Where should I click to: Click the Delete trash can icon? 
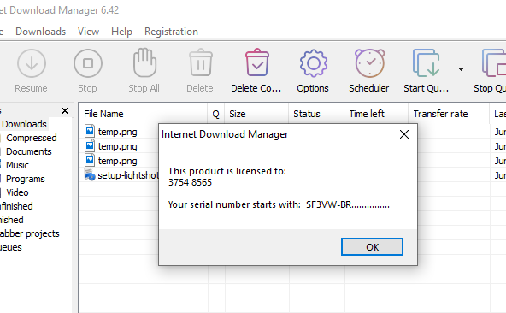pyautogui.click(x=201, y=62)
